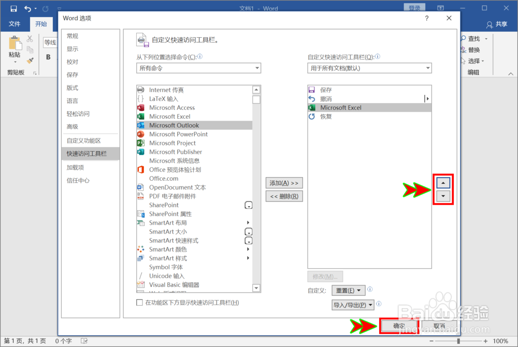This screenshot has height=347, width=518.
Task: Select Visual Basic 编辑器 command
Action: point(194,285)
